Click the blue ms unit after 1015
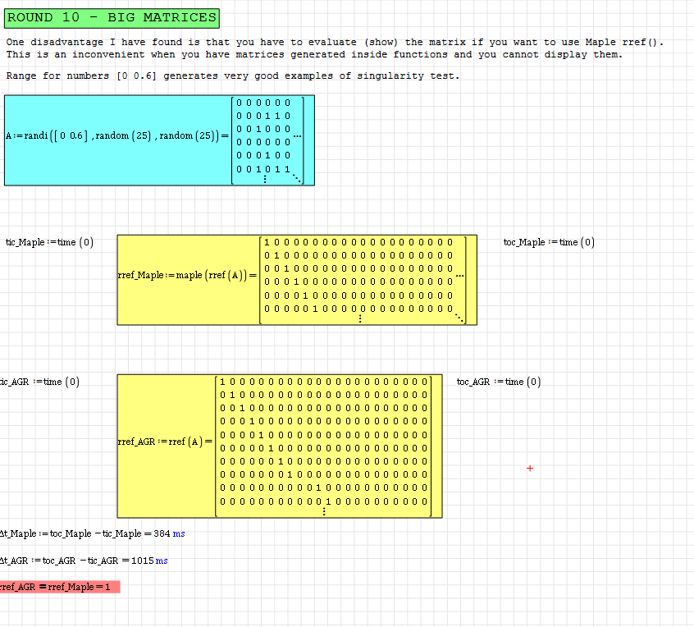 tap(162, 561)
